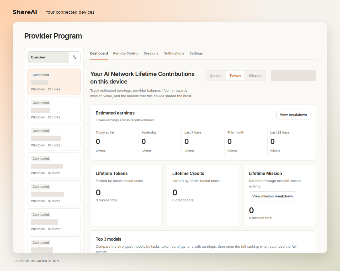The height and width of the screenshot is (271, 340).
Task: Select the Overview sidebar entry
Action: tap(48, 57)
